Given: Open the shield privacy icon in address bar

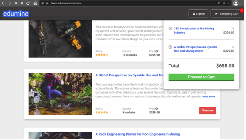Looking at the screenshot, I should click(x=42, y=3).
